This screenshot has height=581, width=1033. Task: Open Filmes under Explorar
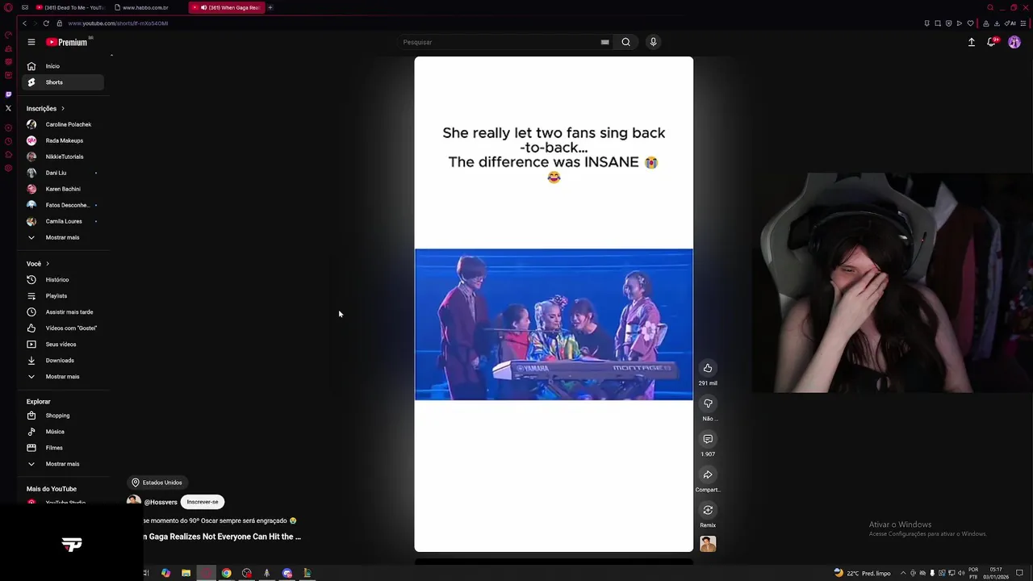[63, 448]
